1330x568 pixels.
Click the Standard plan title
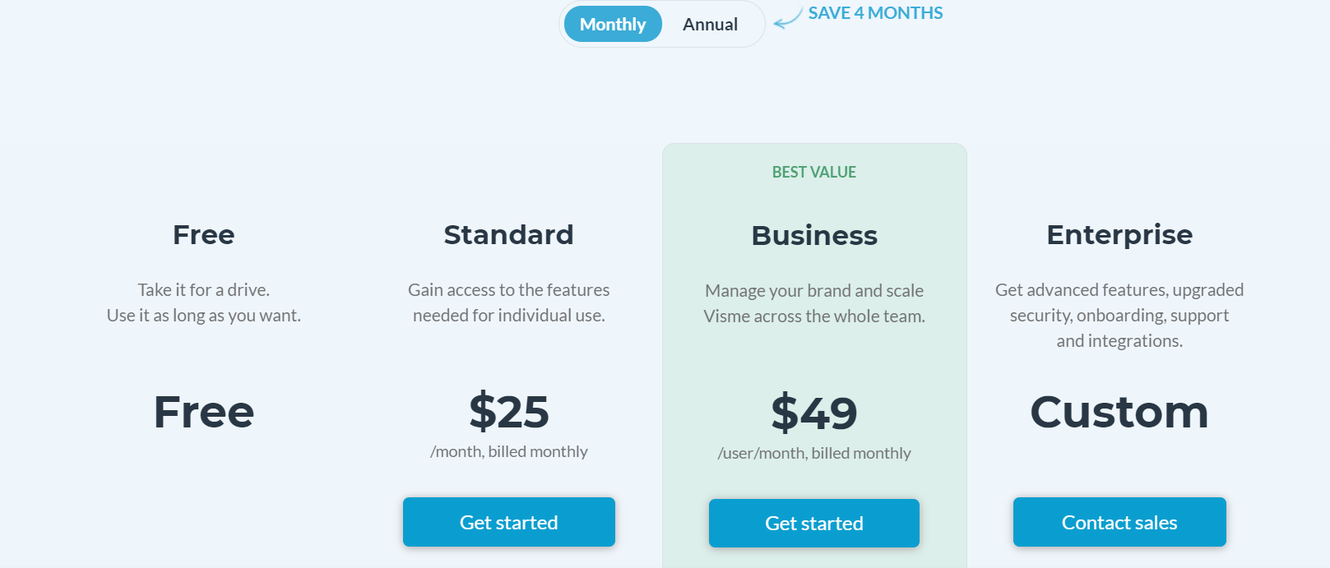[508, 235]
